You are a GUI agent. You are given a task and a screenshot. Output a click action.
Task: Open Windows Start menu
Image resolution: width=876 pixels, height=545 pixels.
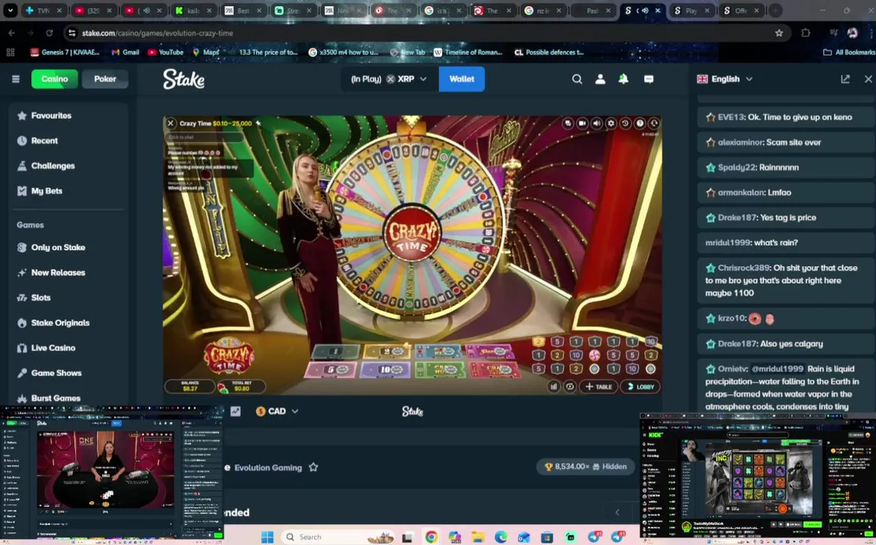click(x=267, y=537)
